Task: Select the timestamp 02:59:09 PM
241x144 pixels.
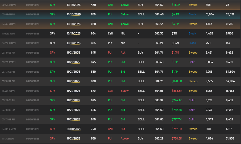Action: [9, 5]
